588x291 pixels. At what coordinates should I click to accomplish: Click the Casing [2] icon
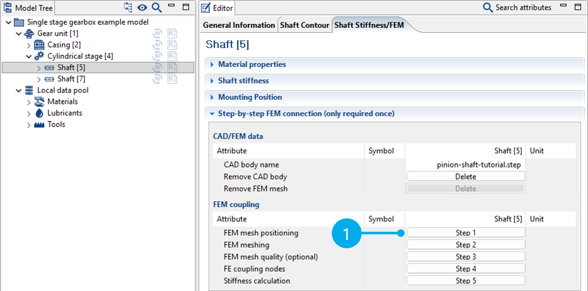tap(39, 45)
